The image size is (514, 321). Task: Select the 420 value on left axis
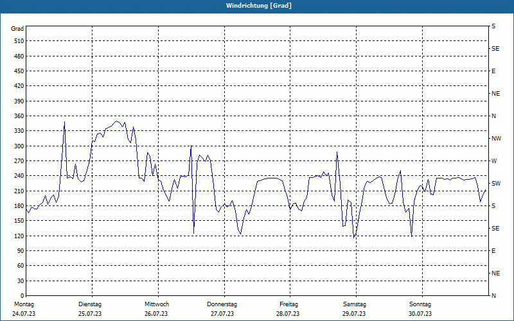click(19, 86)
